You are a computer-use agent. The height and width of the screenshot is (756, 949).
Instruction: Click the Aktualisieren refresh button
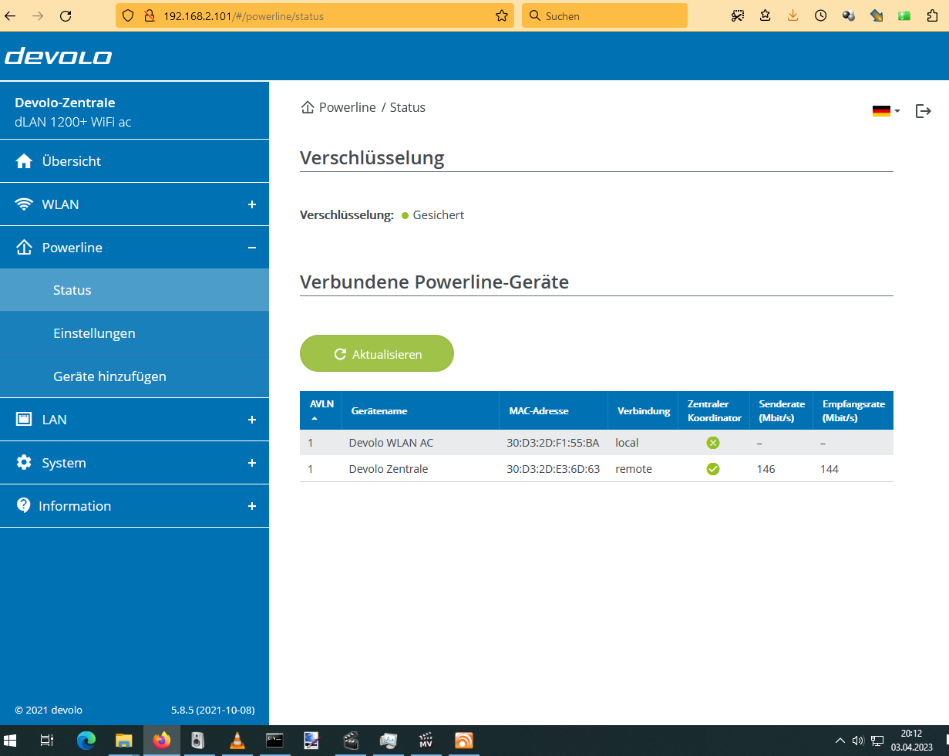377,353
